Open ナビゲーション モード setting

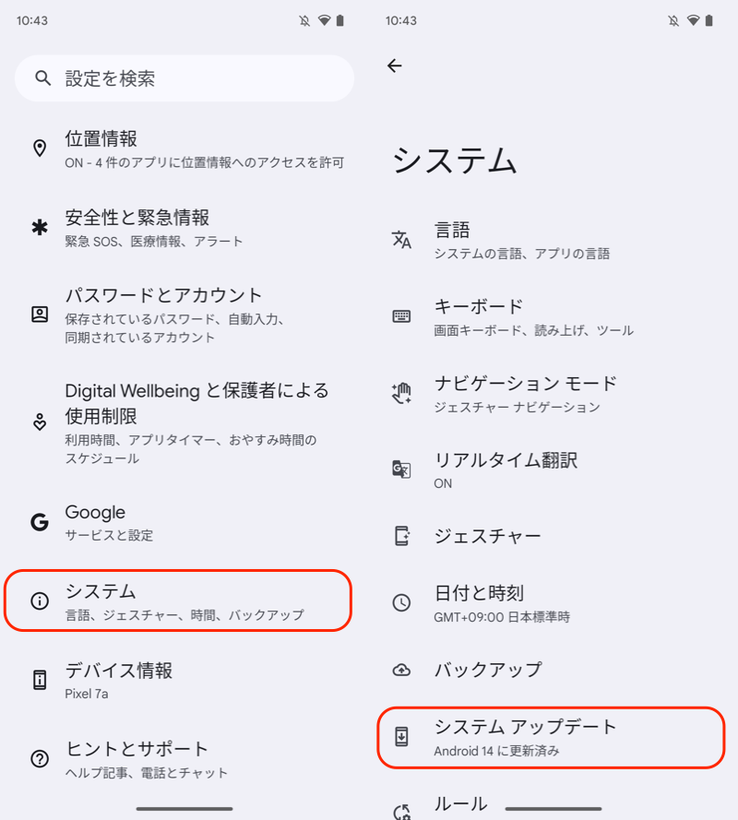pyautogui.click(x=551, y=393)
